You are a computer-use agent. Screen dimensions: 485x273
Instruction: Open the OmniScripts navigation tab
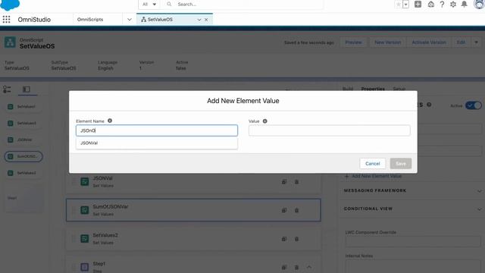pos(90,20)
